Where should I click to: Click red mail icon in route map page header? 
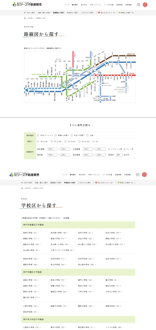tap(145, 4)
